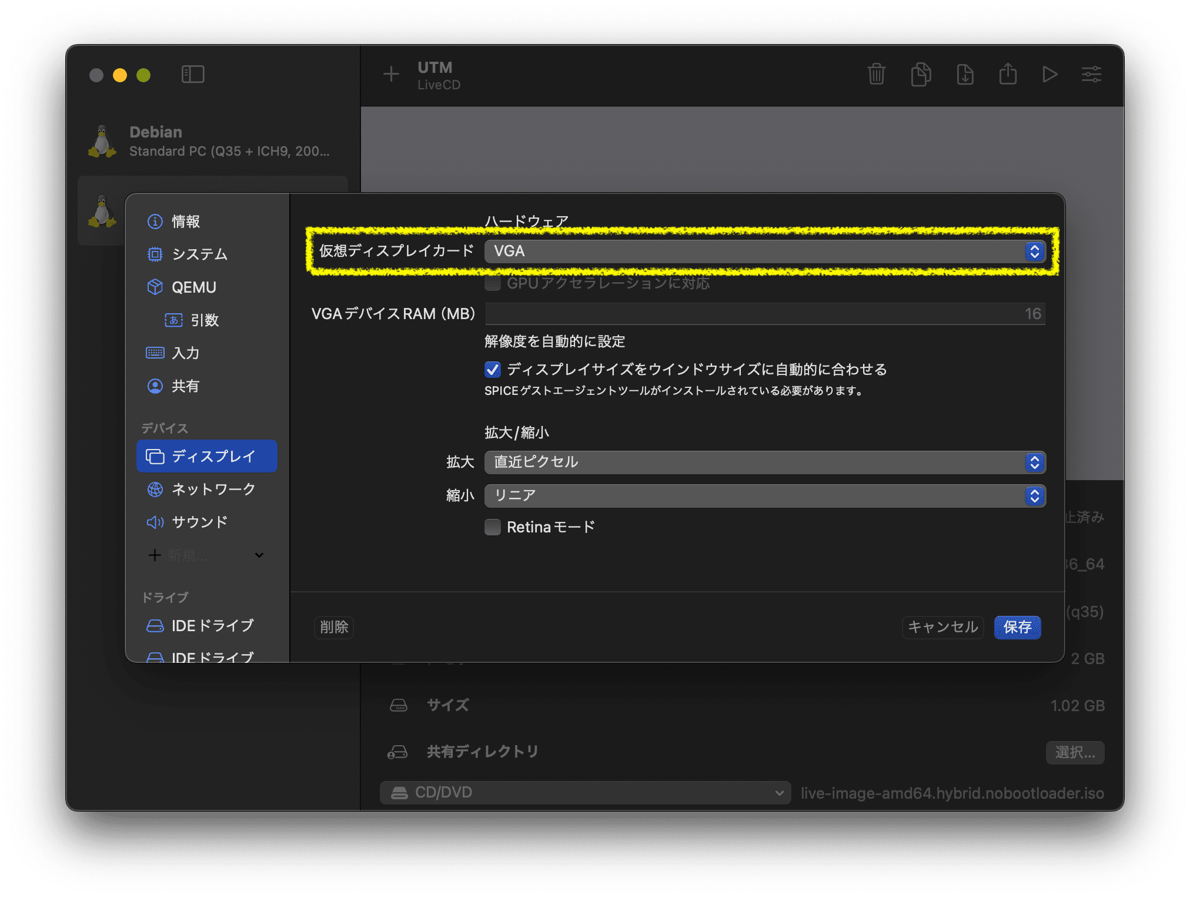The width and height of the screenshot is (1190, 898).
Task: Click the plus icon to add VM
Action: click(x=391, y=75)
